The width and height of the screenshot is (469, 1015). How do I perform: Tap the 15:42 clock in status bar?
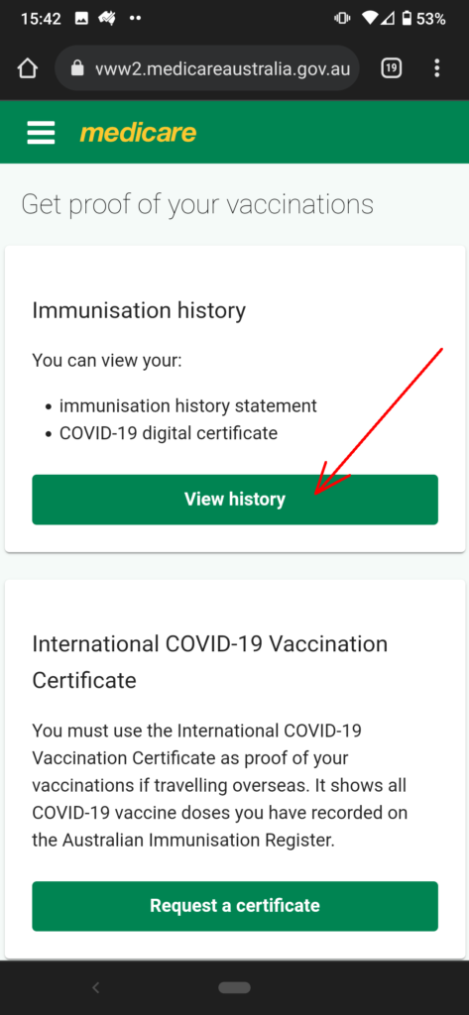(40, 19)
